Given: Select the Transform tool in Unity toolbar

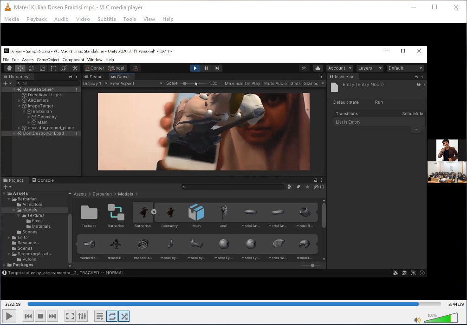Looking at the screenshot, I should coord(64,68).
